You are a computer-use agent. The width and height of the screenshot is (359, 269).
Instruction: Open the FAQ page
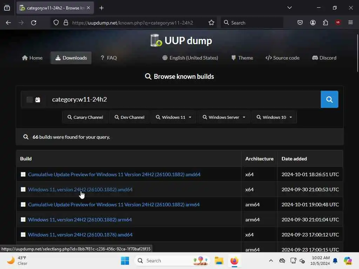pyautogui.click(x=109, y=58)
